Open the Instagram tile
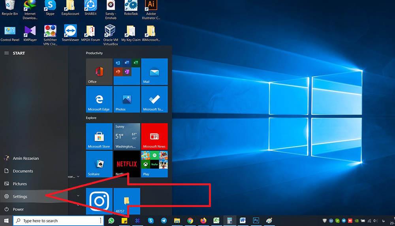 [99, 201]
